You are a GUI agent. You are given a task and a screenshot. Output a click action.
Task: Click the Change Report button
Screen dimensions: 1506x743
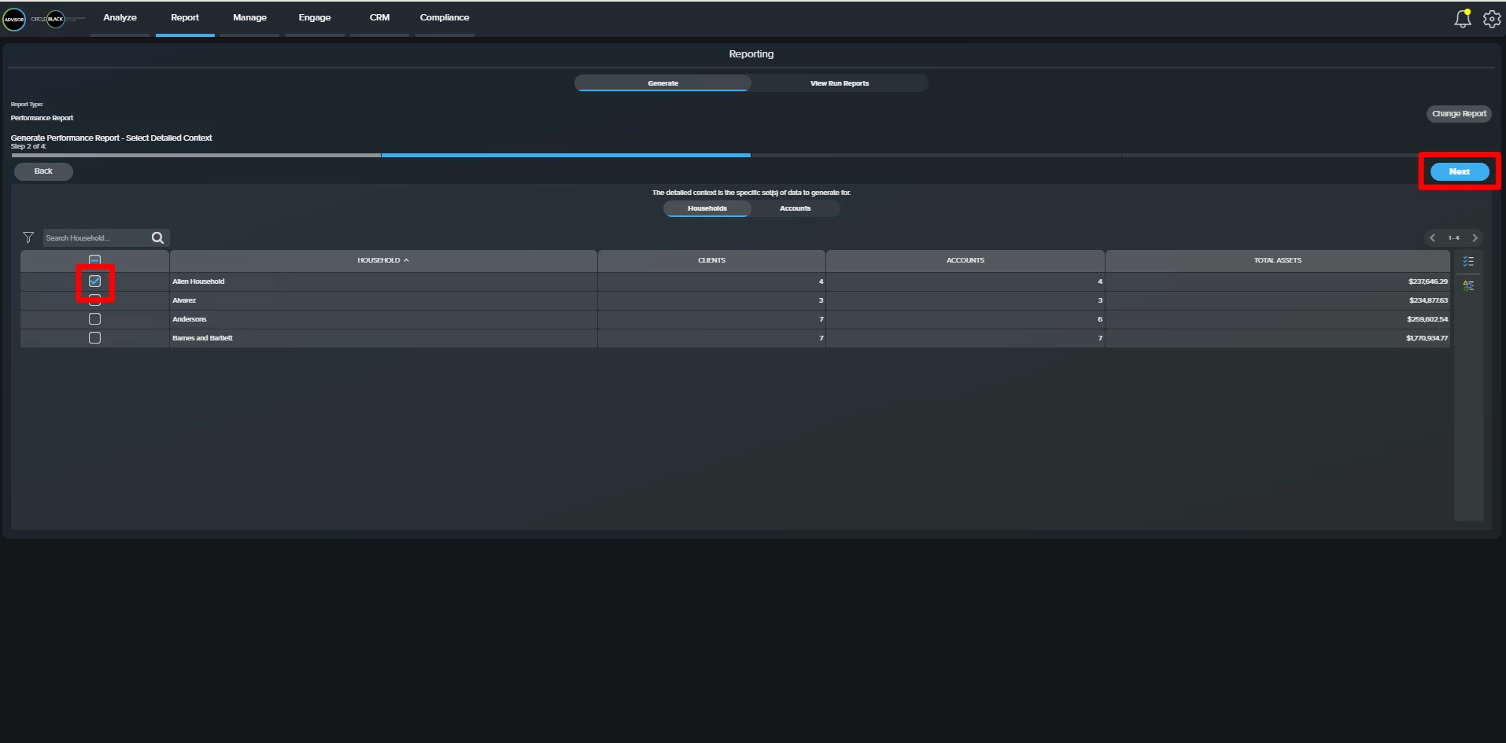(1459, 114)
